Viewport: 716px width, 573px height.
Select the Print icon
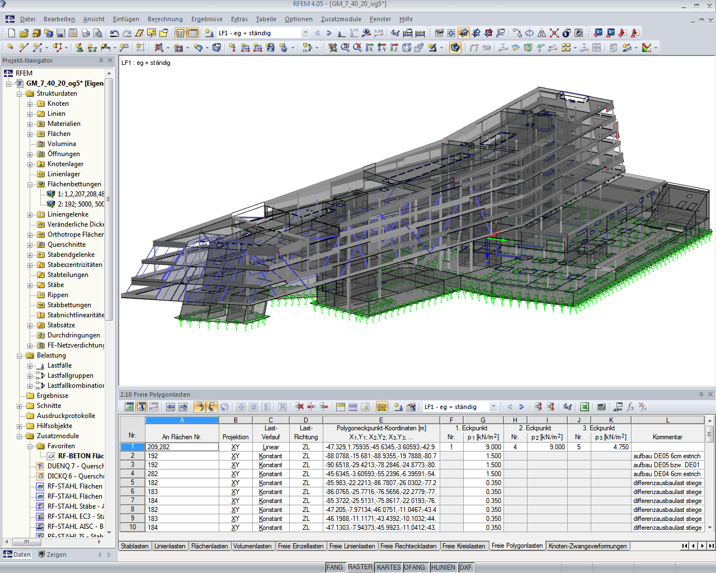(x=85, y=32)
